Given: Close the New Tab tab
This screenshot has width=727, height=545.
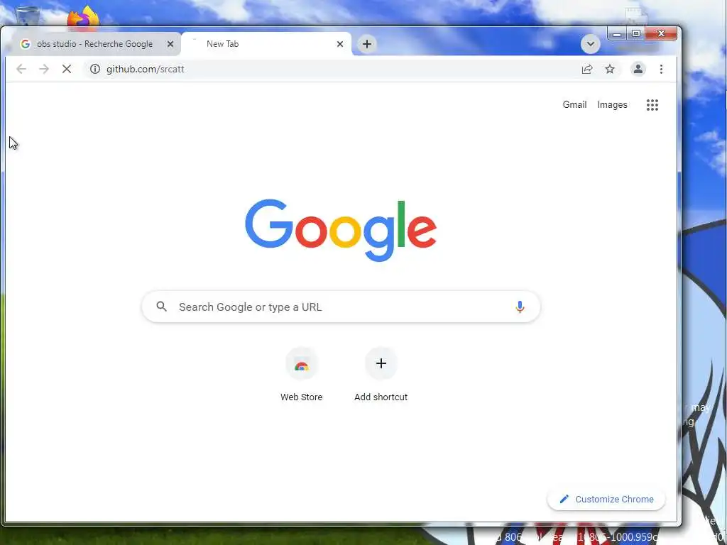Looking at the screenshot, I should coord(340,44).
